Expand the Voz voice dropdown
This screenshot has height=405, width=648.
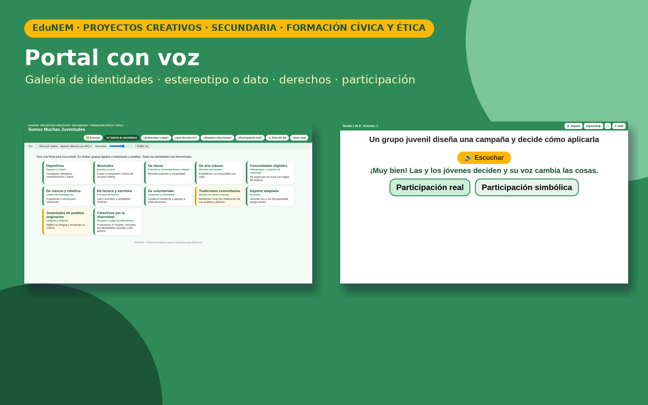pos(64,146)
